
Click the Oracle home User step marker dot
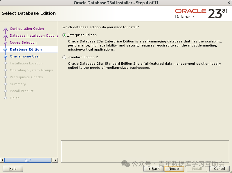click(x=6, y=57)
